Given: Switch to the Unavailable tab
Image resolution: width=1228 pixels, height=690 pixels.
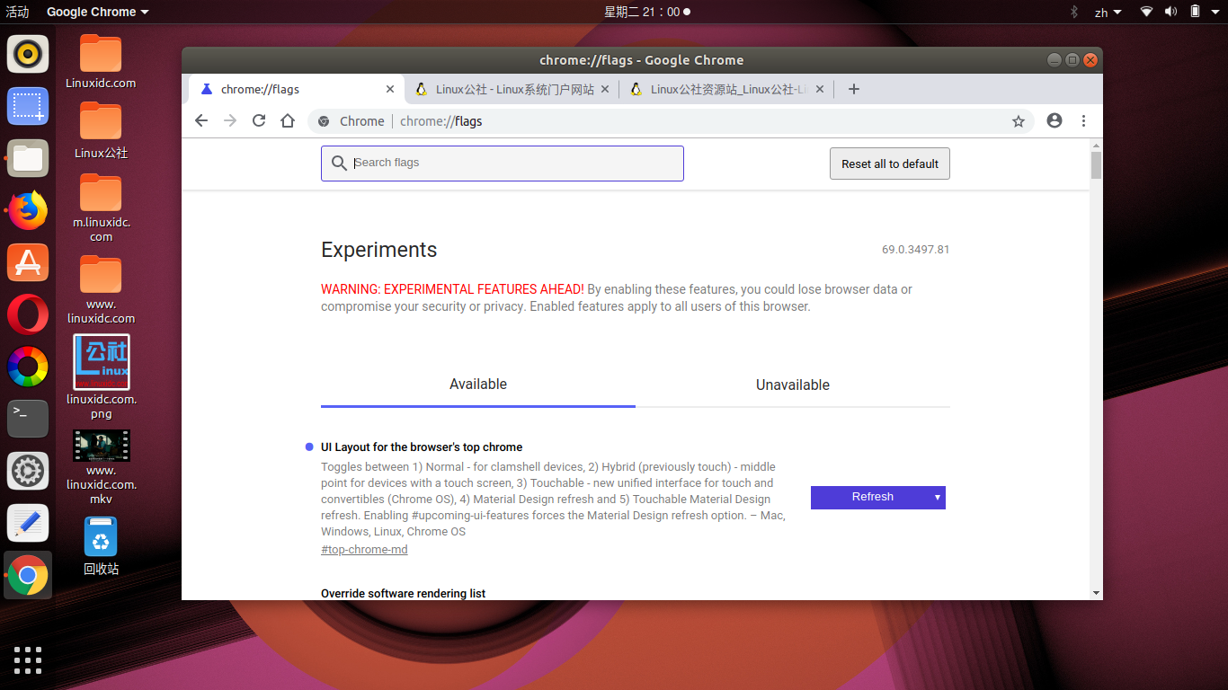Looking at the screenshot, I should click(793, 385).
